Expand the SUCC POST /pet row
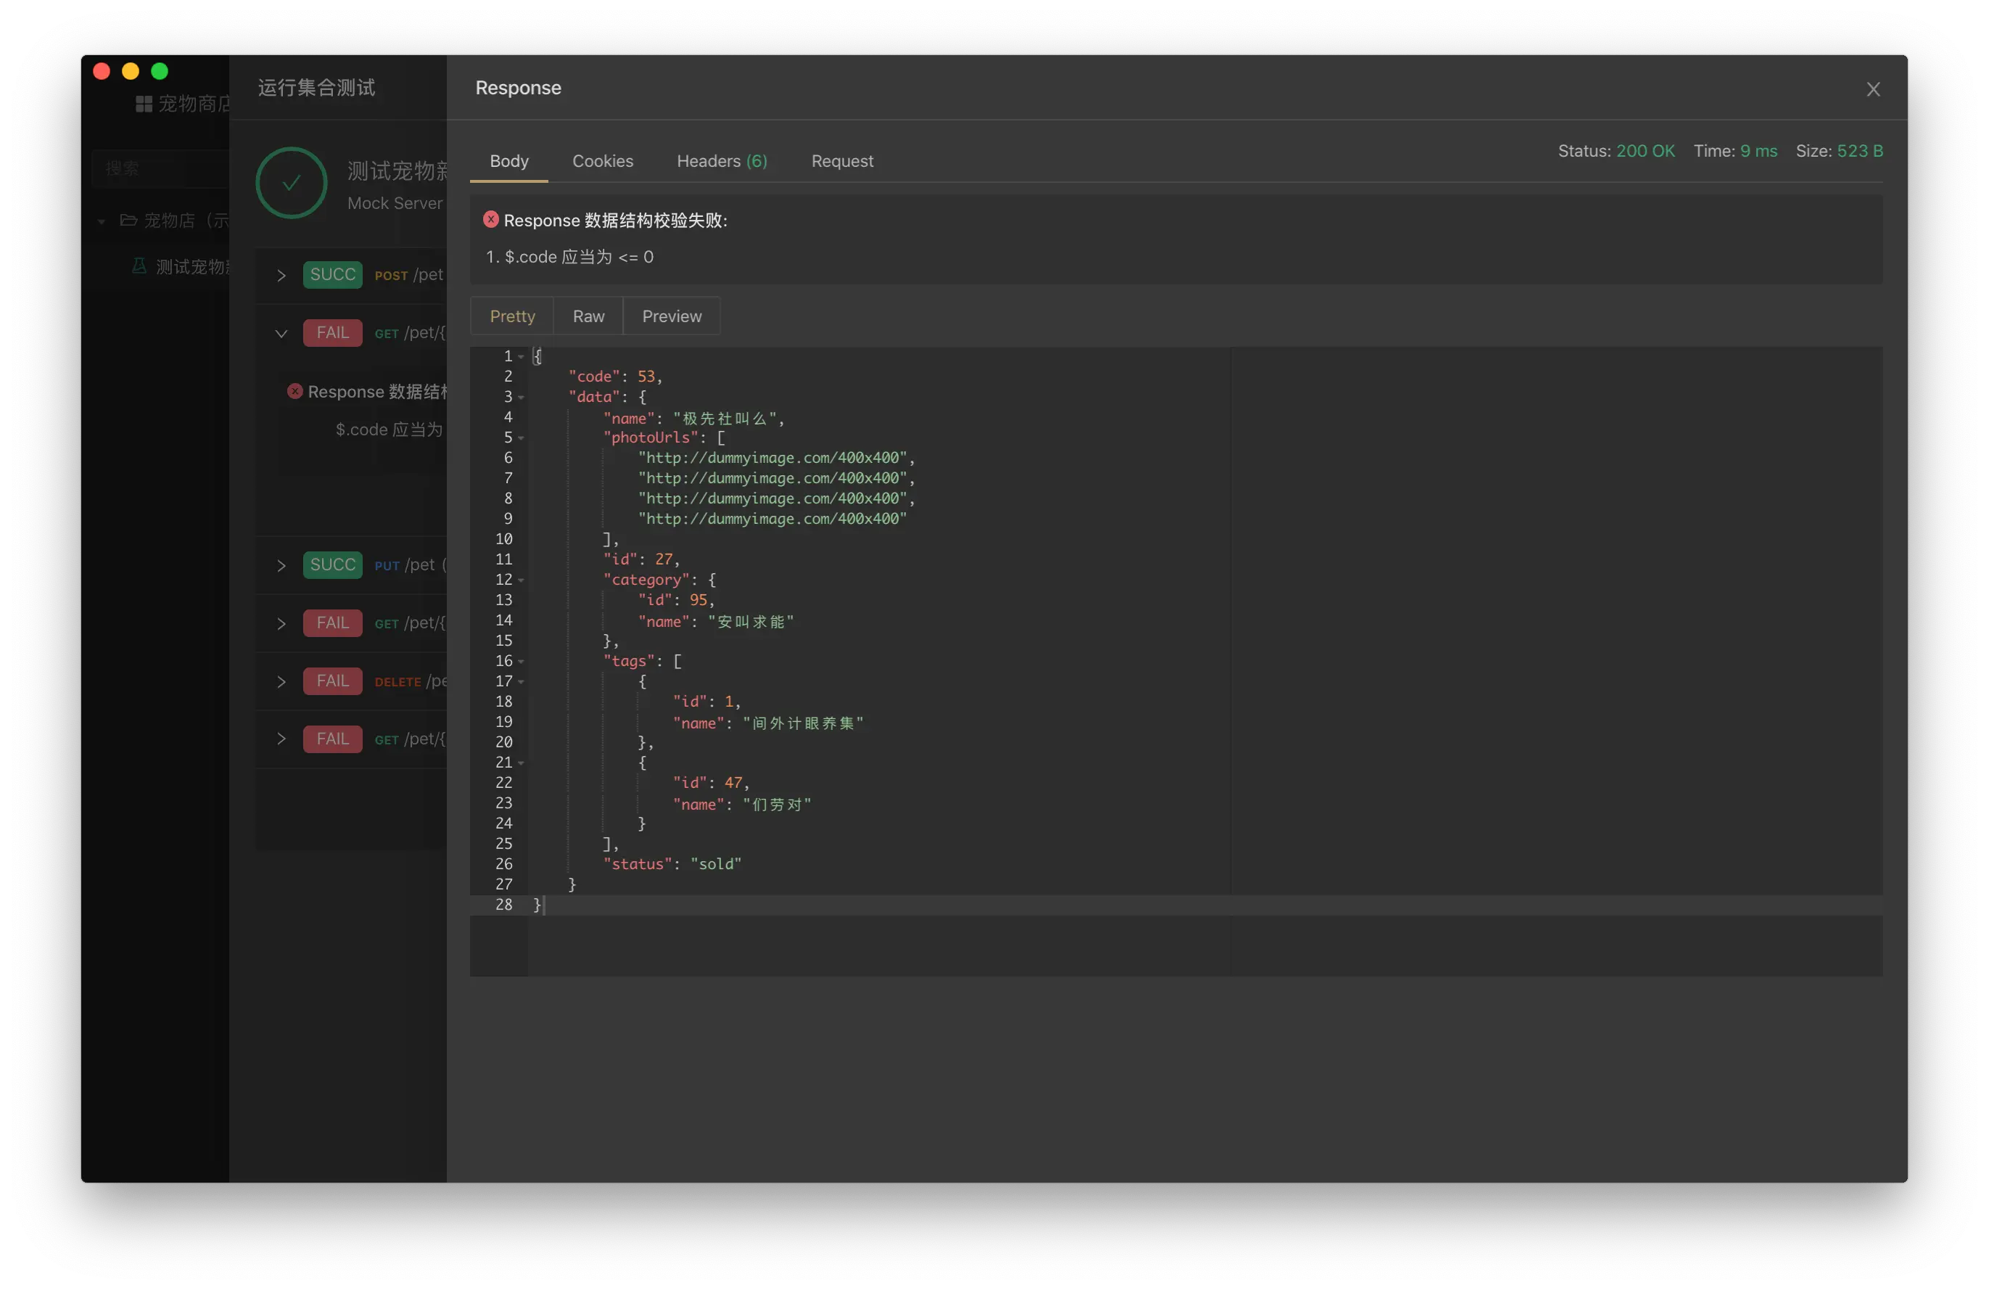Image resolution: width=1989 pixels, height=1290 pixels. tap(281, 275)
